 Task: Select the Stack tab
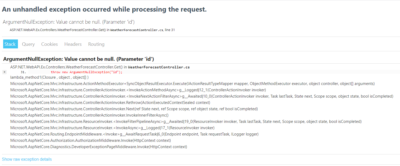point(10,44)
